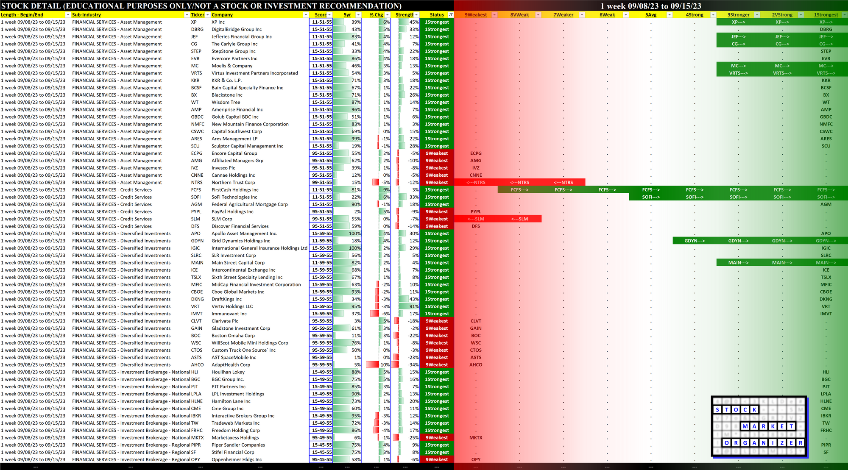Expand the Sub-Industry filter dropdown
This screenshot has height=470, width=848.
187,15
